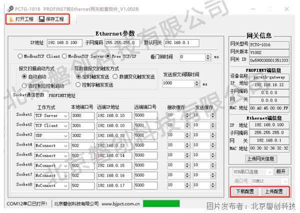Click 断开 disconnect button
300x213 pixels.
click(281, 171)
